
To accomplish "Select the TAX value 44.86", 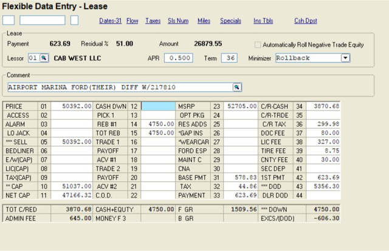I will click(241, 186).
